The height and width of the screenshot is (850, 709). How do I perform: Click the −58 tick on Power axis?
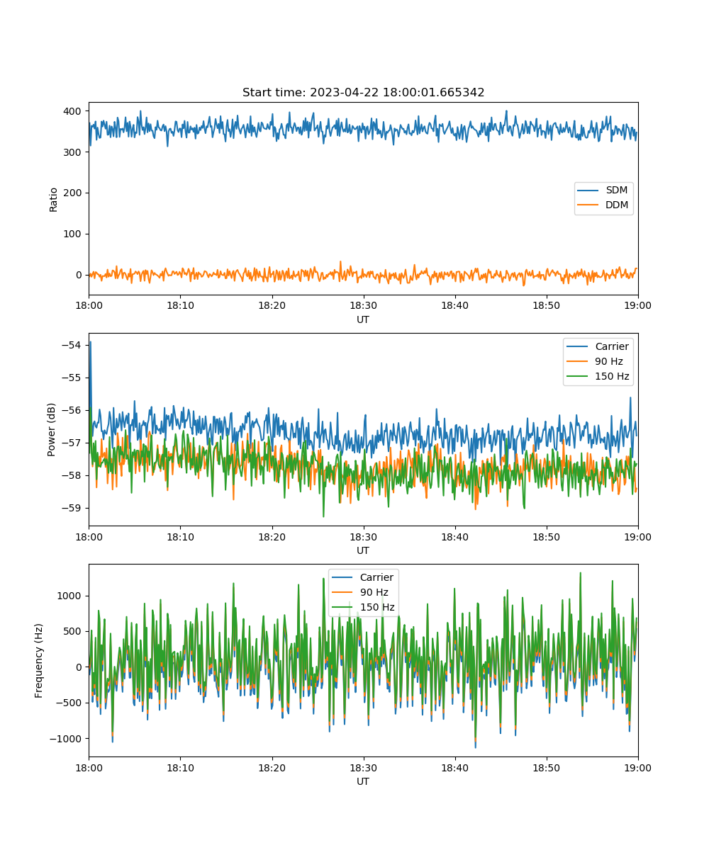(x=72, y=475)
